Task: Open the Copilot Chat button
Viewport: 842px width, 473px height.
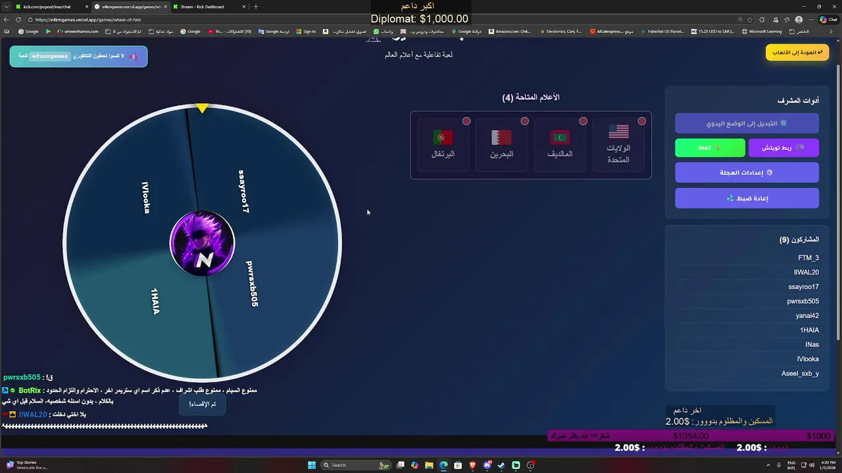Action: (828, 20)
